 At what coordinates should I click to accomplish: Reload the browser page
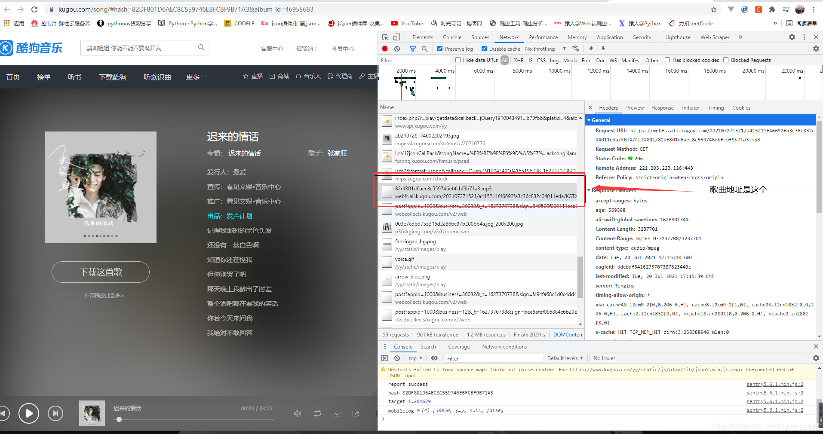[34, 9]
